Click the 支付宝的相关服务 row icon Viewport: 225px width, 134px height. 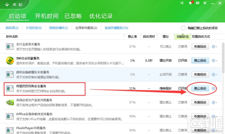(10, 47)
